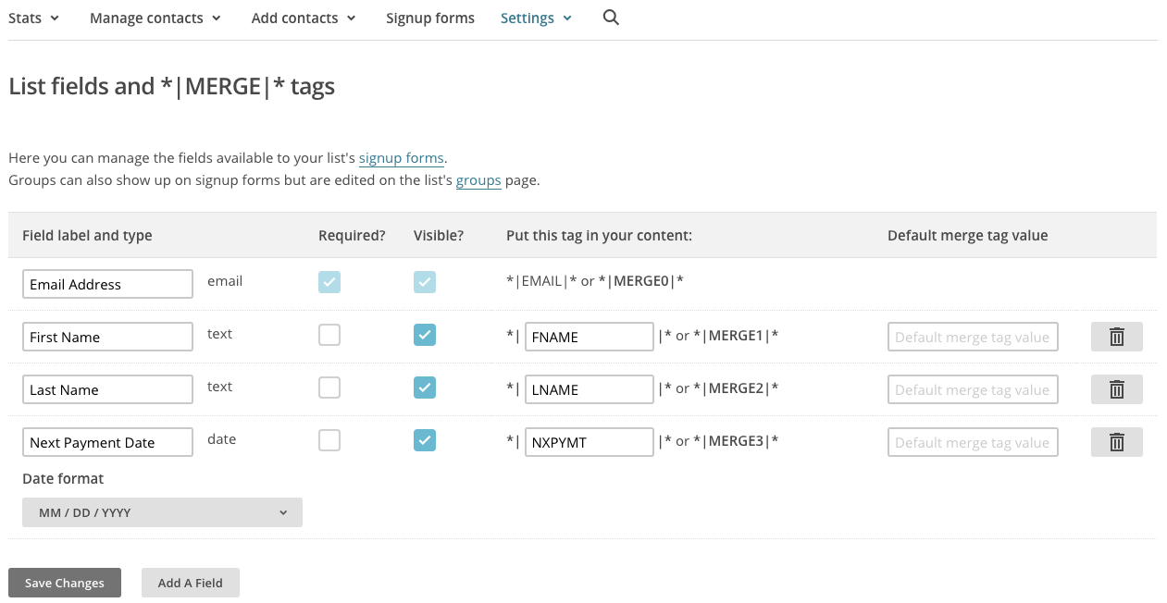This screenshot has height=603, width=1167.
Task: Toggle Required checkbox for First Name
Action: 329,335
